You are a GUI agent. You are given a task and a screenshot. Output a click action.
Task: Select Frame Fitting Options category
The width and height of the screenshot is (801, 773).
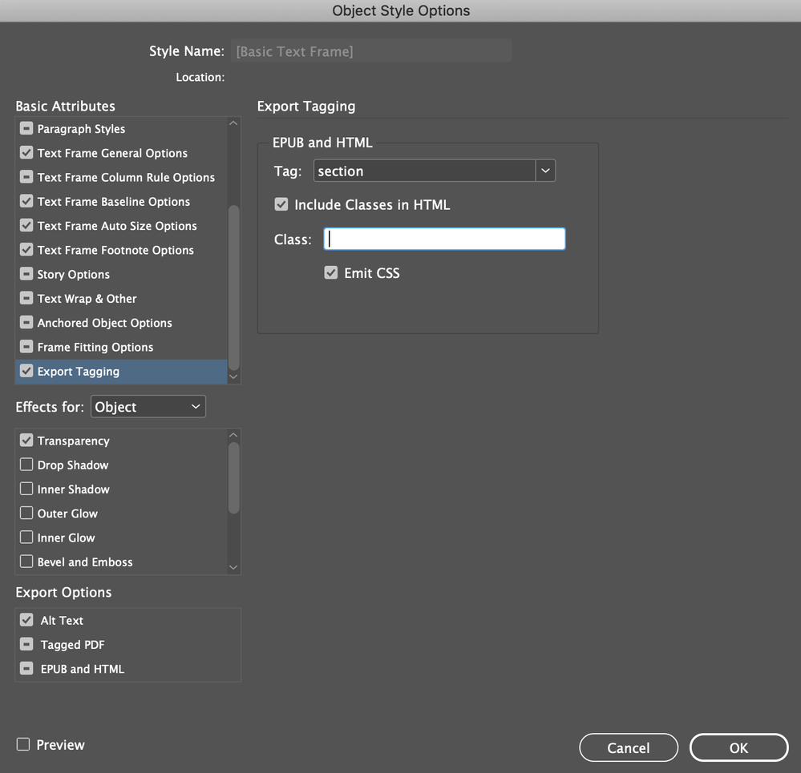coord(95,347)
